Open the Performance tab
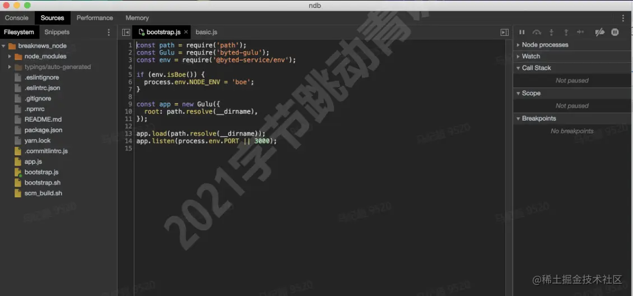Screen dimensions: 633x296 pyautogui.click(x=95, y=18)
